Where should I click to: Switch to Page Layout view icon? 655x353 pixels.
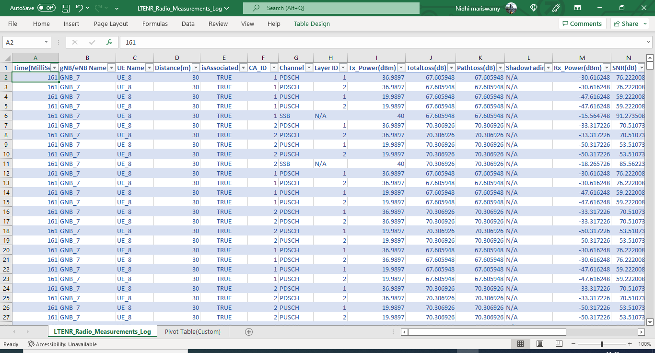tap(540, 344)
